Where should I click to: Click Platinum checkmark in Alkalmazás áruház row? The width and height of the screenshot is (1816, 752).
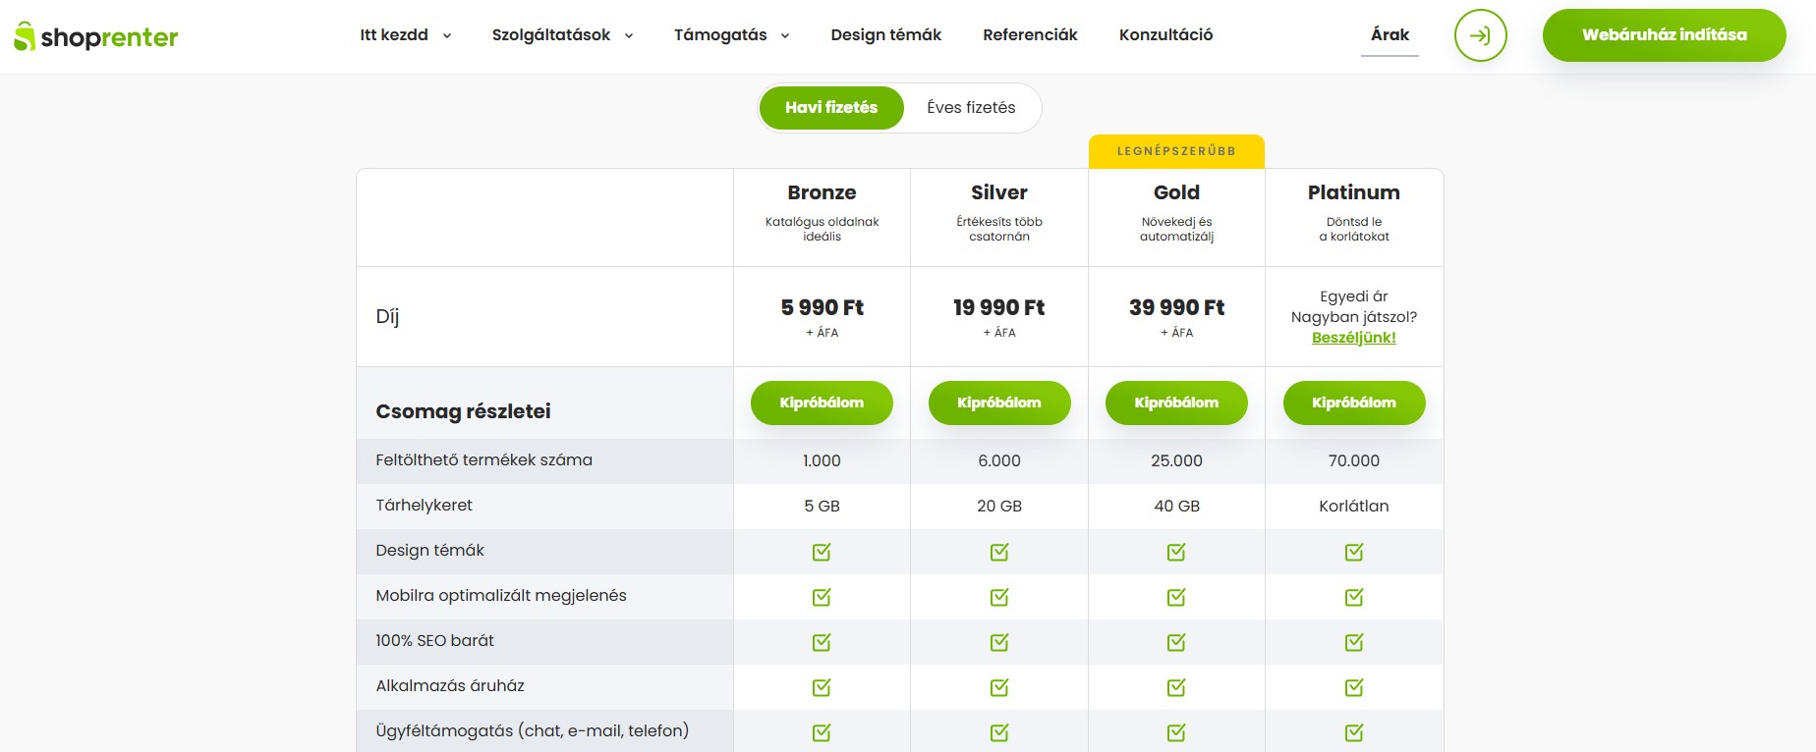(1354, 687)
